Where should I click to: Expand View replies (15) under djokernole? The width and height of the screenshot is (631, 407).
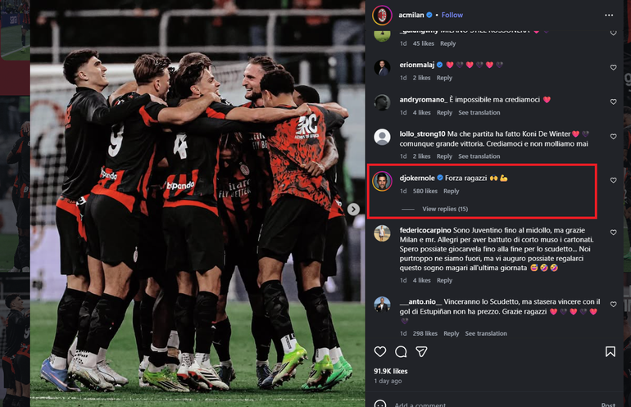tap(445, 209)
